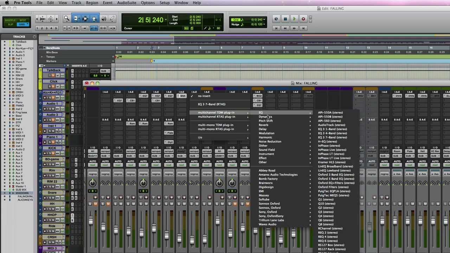Open the Tracks list popup menu
450x253 pixels.
pos(34,37)
